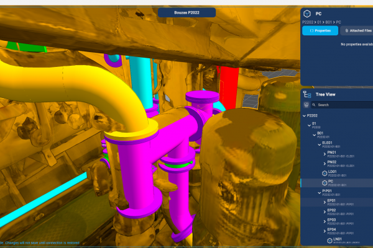Open the Attached Files tab
Screen dimensions: 373x248
[357, 30]
